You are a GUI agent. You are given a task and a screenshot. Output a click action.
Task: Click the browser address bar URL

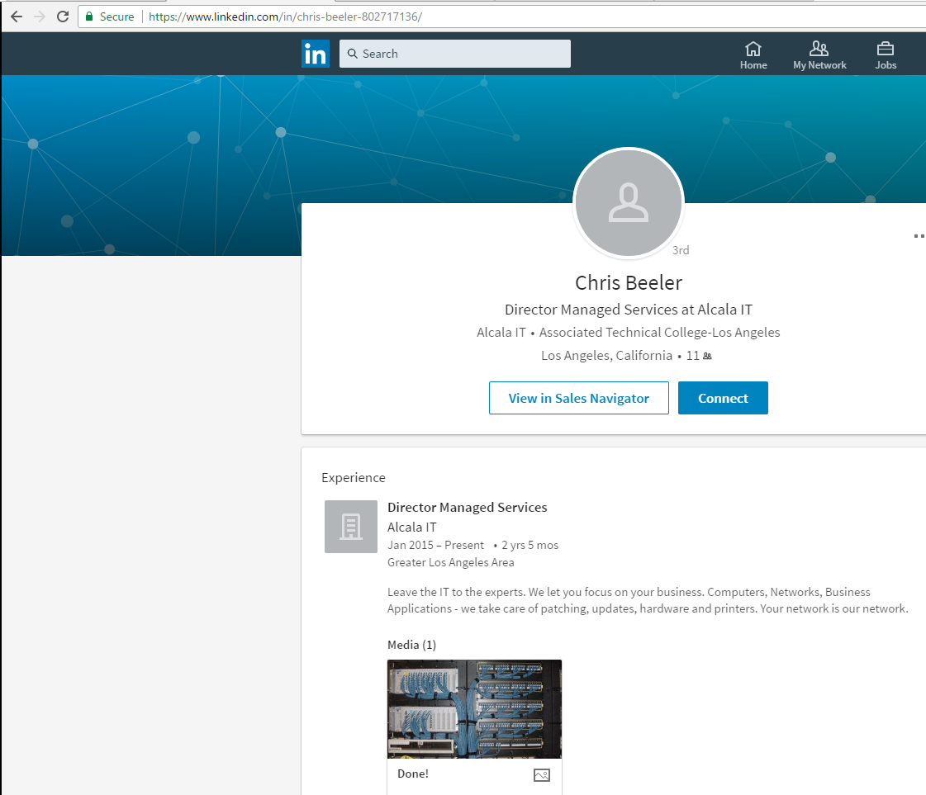[x=285, y=17]
